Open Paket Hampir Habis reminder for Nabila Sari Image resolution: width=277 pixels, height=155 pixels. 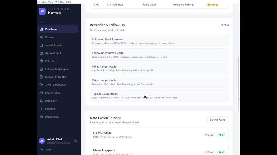point(159,82)
